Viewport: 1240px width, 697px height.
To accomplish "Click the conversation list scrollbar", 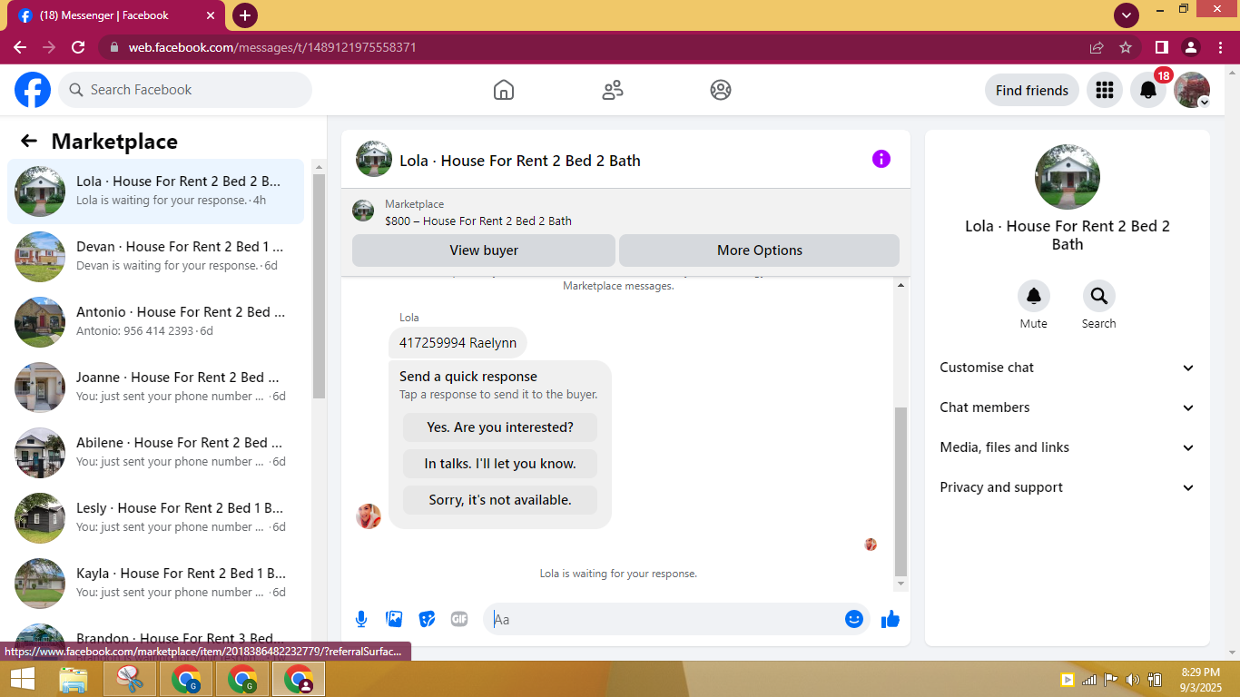I will pyautogui.click(x=319, y=286).
